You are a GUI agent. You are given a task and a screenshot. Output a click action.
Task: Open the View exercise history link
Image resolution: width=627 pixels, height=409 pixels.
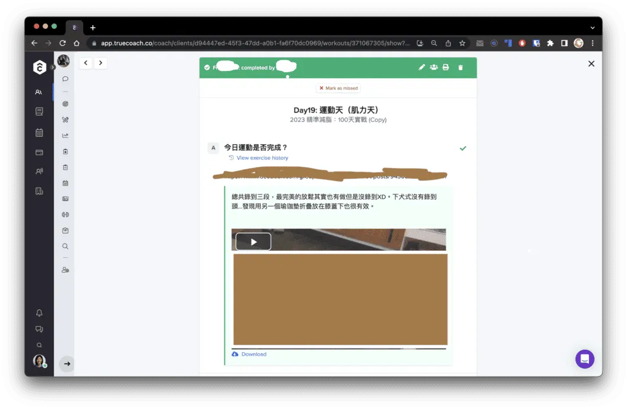tap(262, 158)
